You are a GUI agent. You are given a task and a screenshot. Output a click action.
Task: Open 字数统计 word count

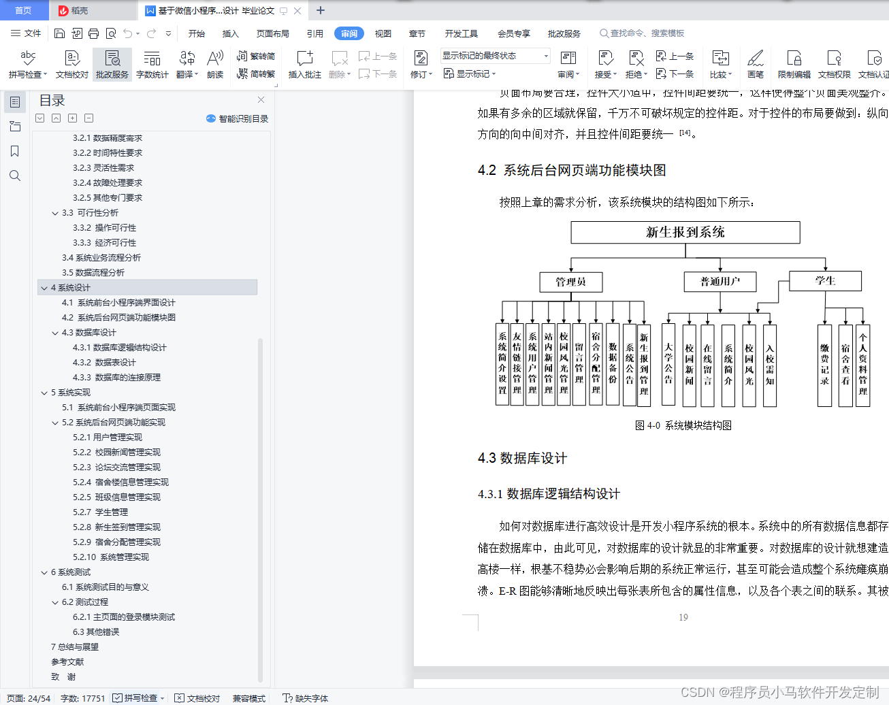[152, 65]
